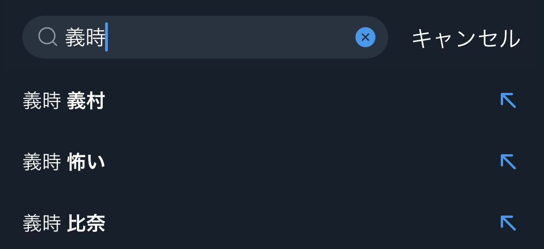Clear the search field with the X icon

(x=365, y=37)
